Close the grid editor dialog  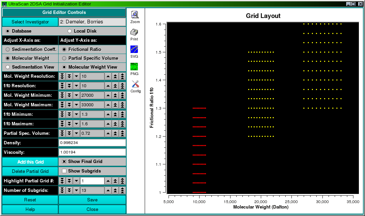point(92,209)
